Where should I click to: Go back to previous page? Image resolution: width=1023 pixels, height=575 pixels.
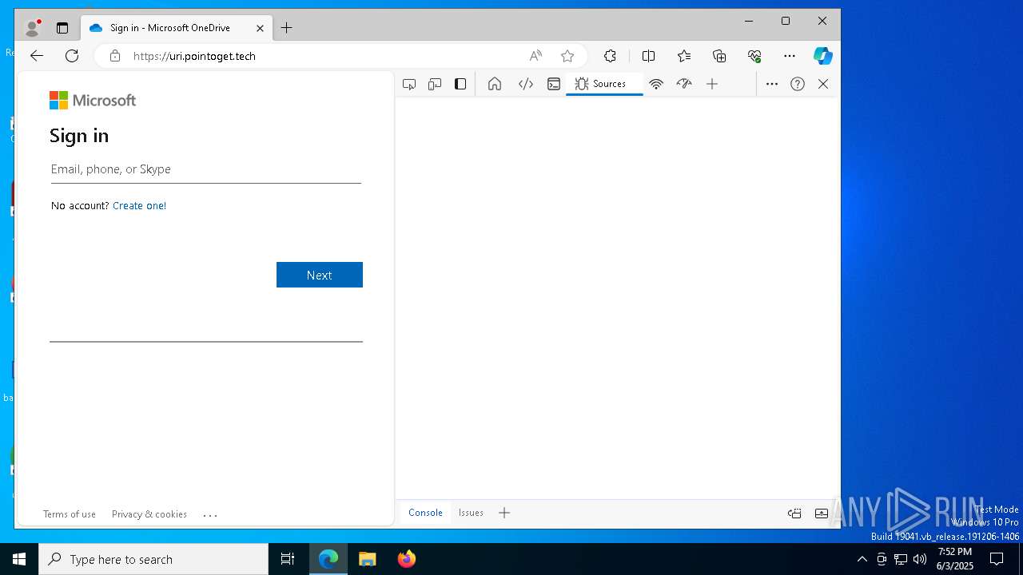[37, 56]
